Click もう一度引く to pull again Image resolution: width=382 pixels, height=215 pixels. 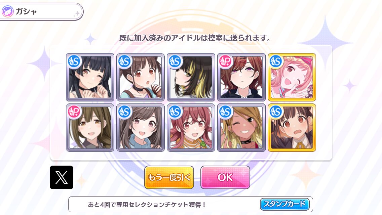tap(169, 177)
